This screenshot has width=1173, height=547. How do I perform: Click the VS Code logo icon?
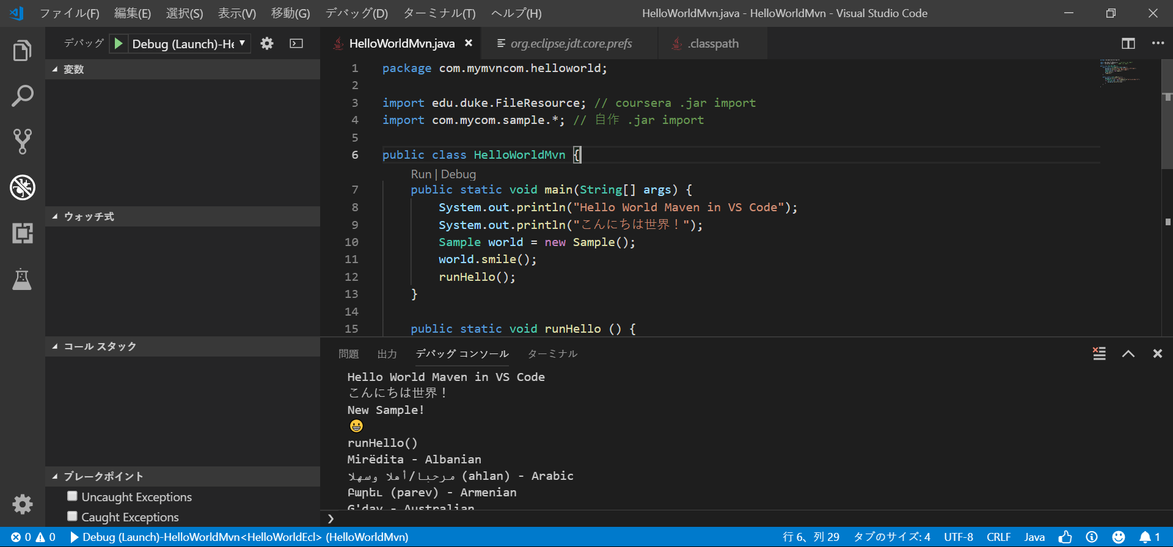tap(16, 13)
